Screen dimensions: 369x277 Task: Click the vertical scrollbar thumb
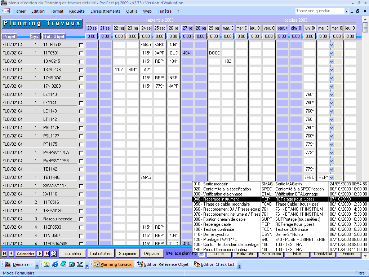tap(365, 27)
